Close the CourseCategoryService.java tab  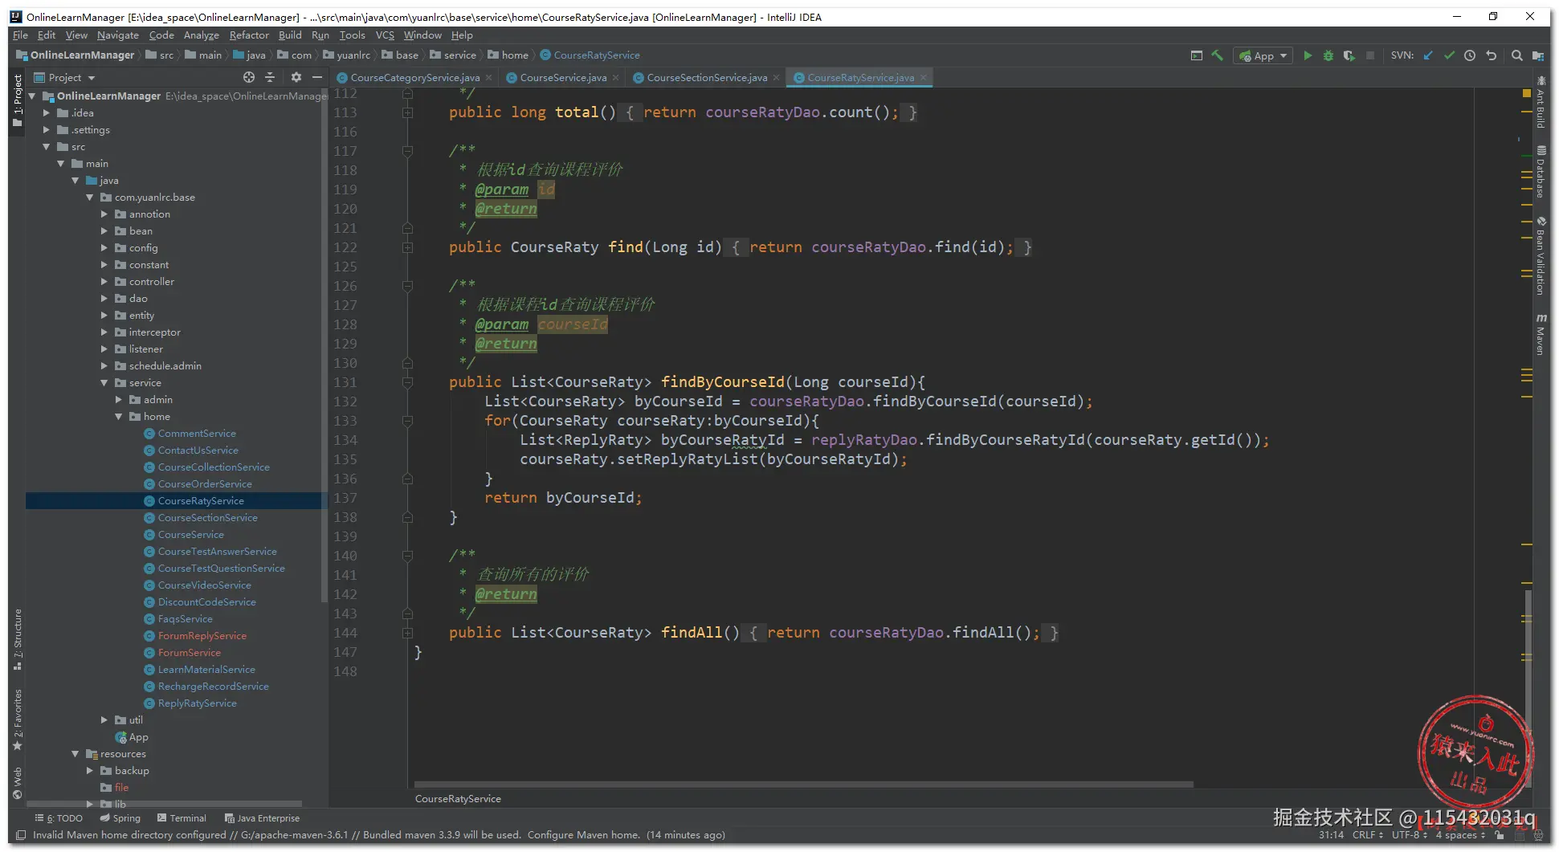click(488, 78)
